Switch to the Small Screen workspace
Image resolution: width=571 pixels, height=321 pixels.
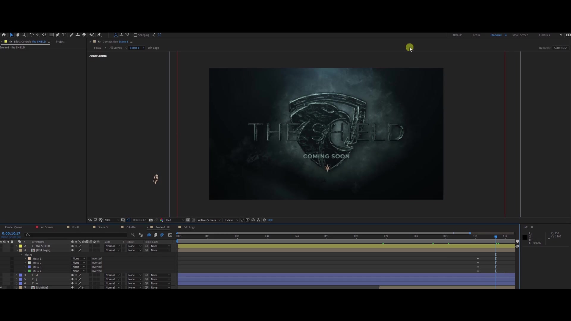[520, 35]
